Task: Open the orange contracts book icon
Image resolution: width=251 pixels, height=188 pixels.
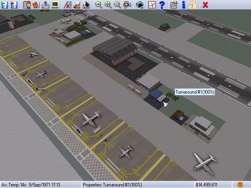Action: tap(36, 5)
